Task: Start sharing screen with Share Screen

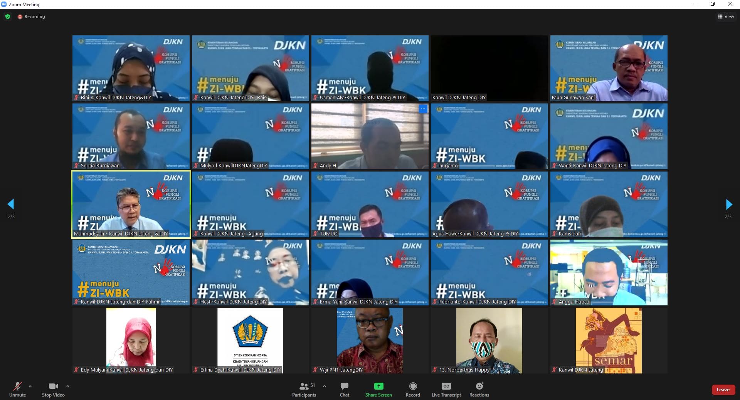Action: (378, 389)
